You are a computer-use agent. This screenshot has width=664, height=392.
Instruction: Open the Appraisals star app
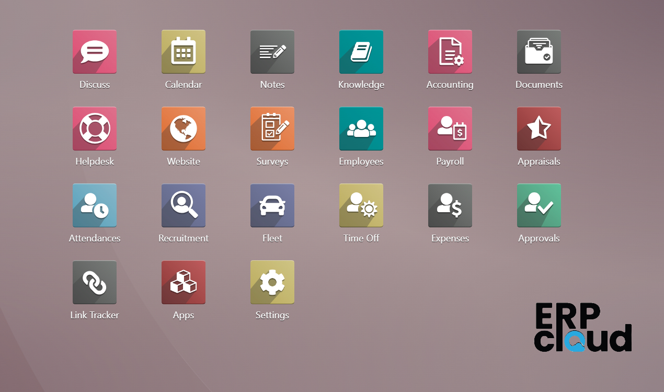[539, 129]
